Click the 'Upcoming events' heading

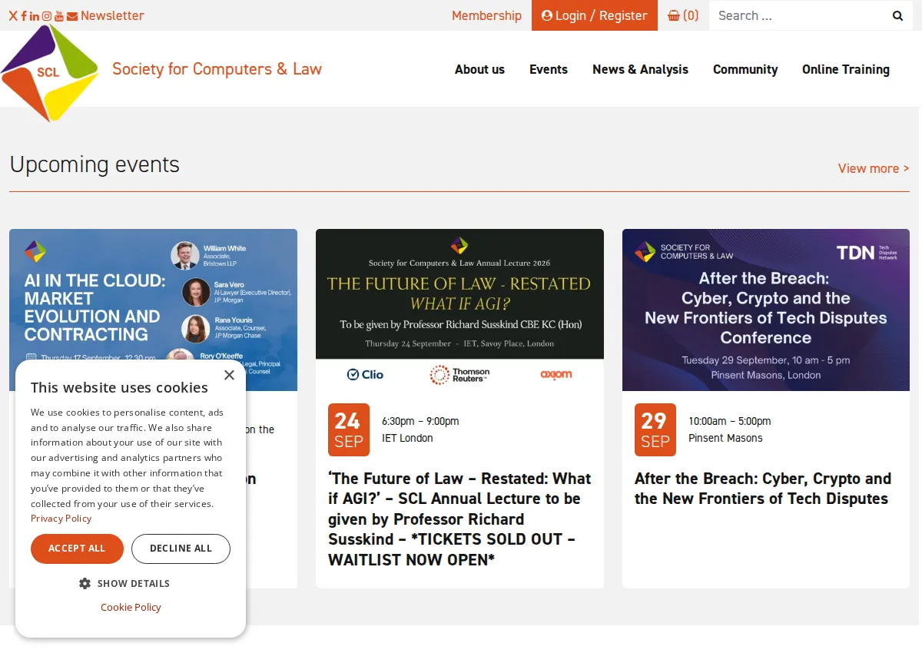pyautogui.click(x=95, y=164)
